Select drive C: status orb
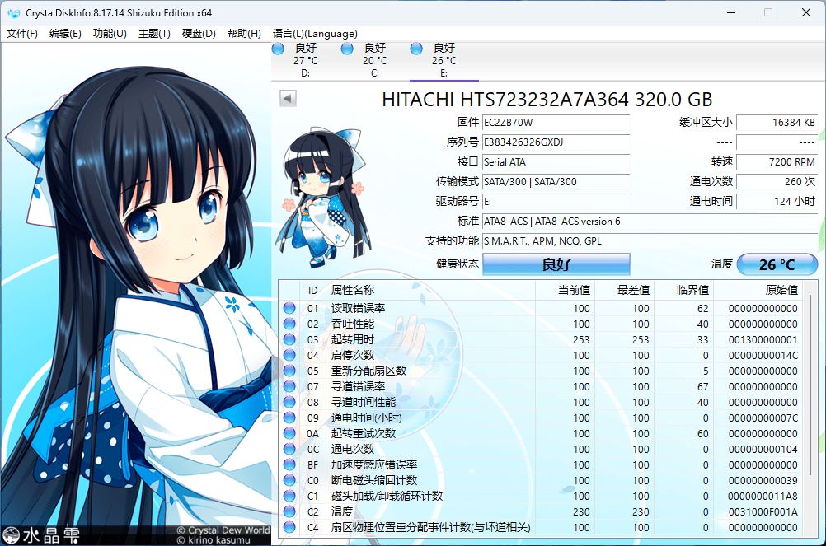The image size is (826, 546). click(x=347, y=49)
